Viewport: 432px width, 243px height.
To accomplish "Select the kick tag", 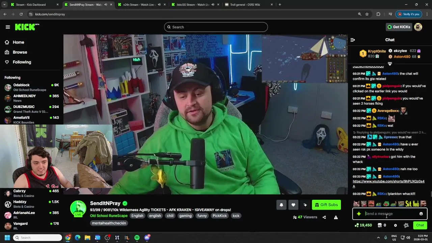I will [x=236, y=216].
